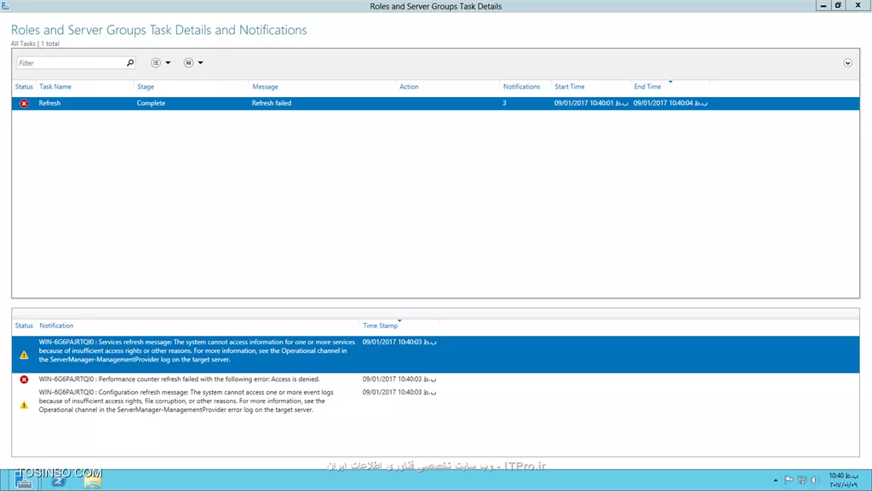Click time stamp of Performance counter notification
The image size is (872, 491).
(x=399, y=379)
